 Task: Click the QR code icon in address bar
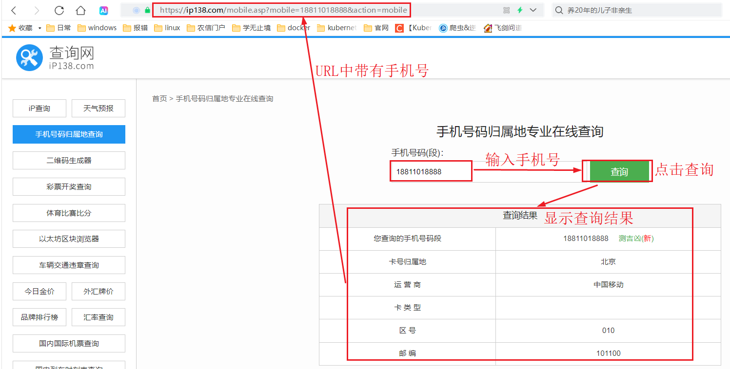pos(506,10)
